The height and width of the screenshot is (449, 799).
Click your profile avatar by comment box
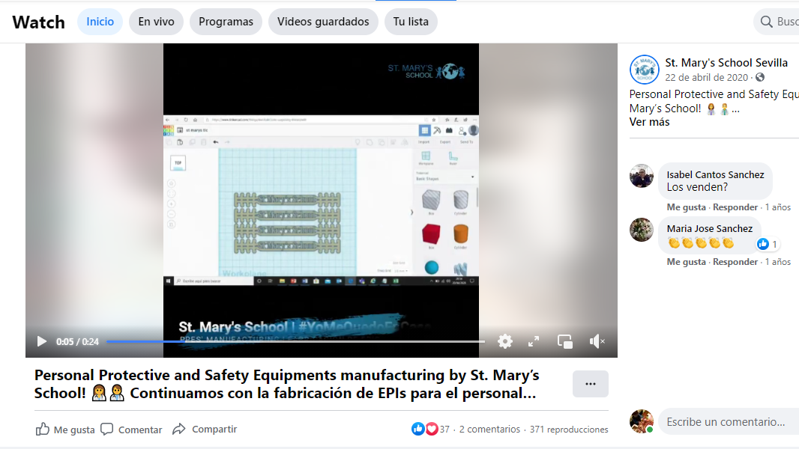click(x=641, y=421)
